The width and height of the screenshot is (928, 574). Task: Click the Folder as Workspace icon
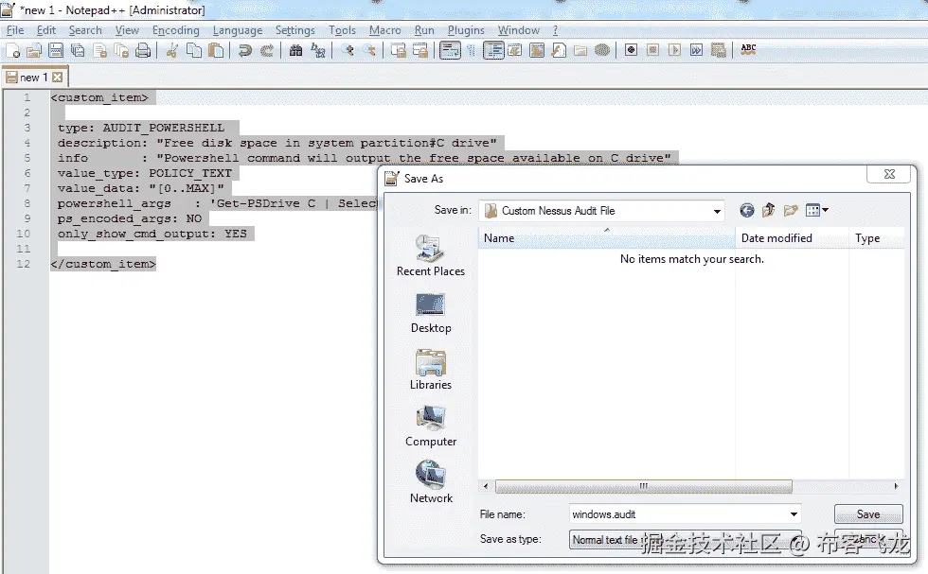pos(580,51)
